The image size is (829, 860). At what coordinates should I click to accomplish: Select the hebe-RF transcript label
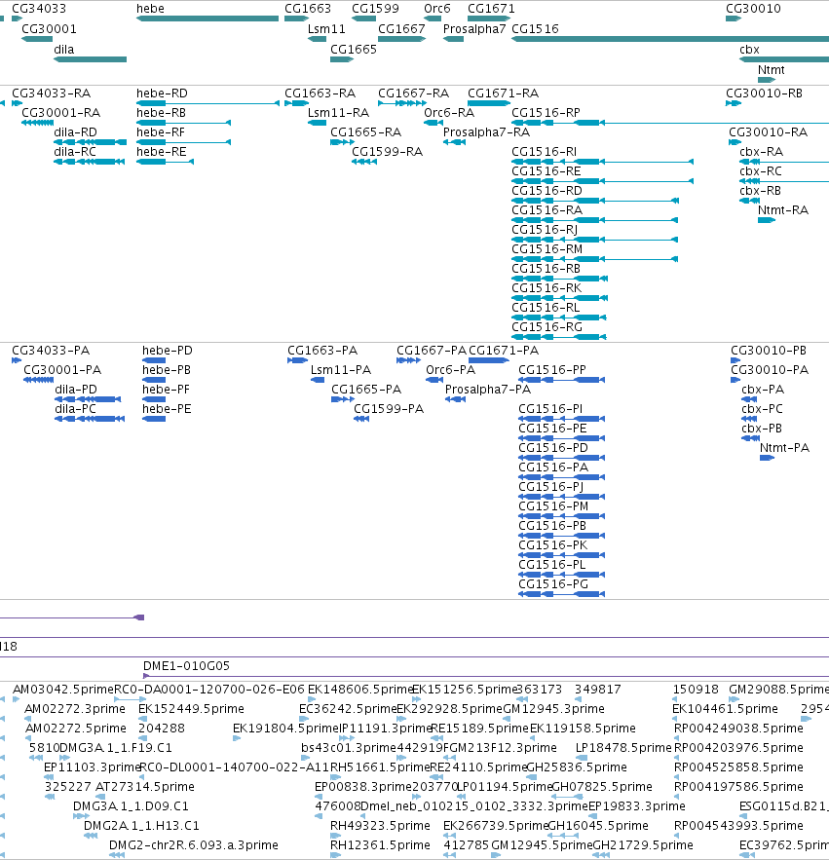pyautogui.click(x=161, y=132)
